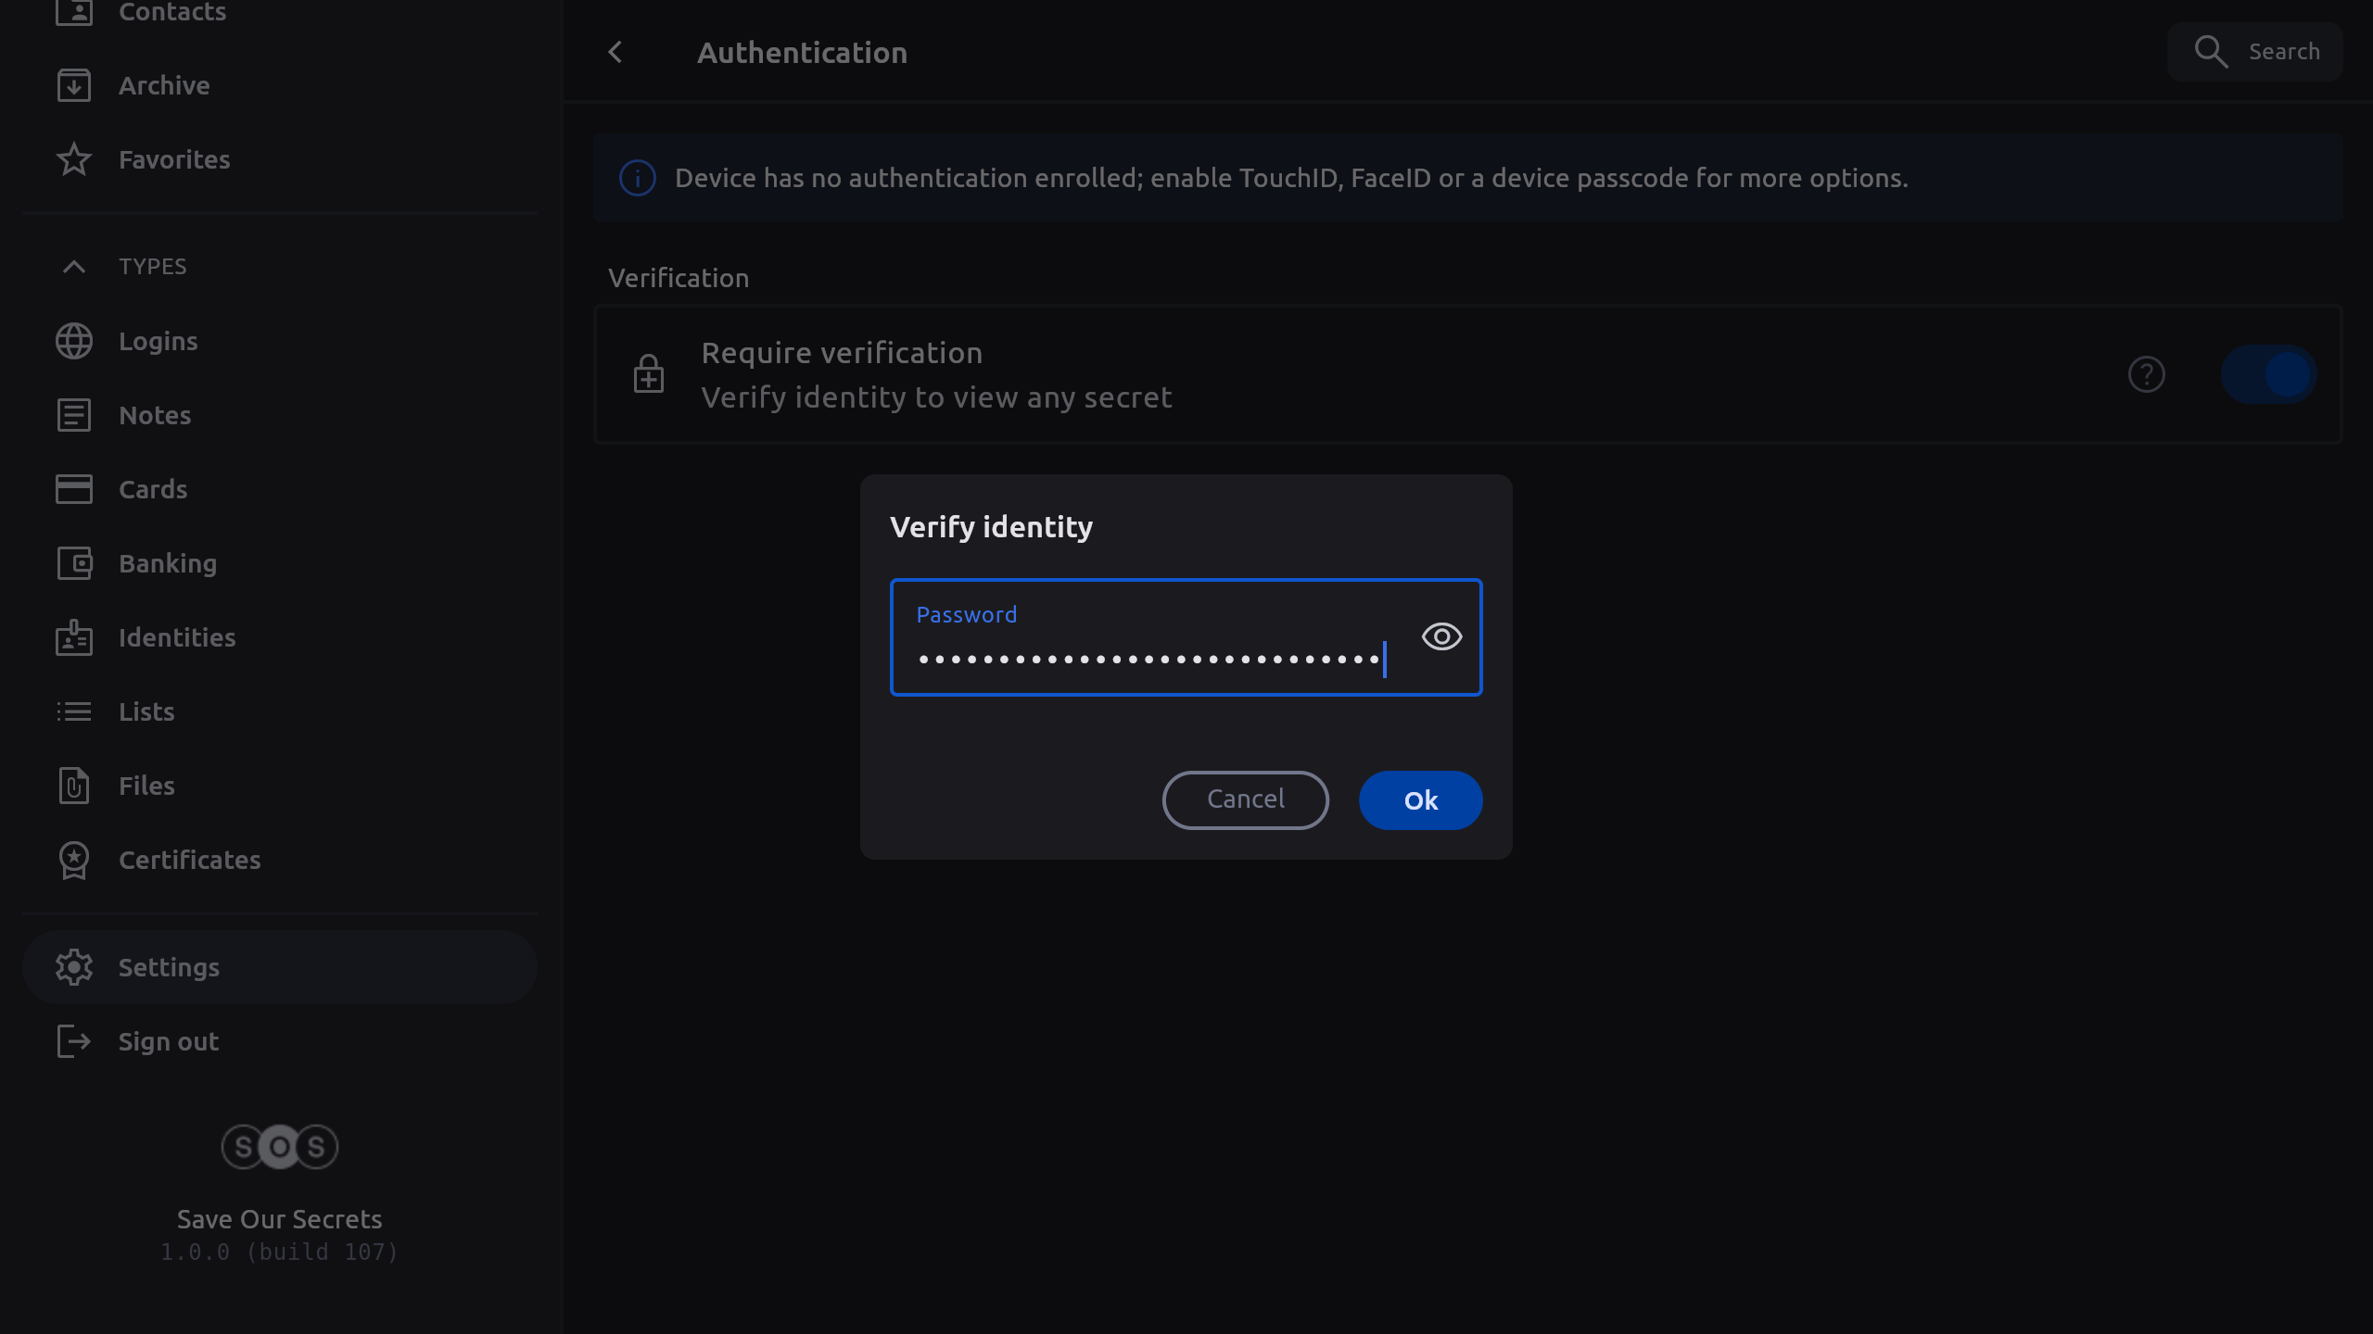Open the Search box

pos(2255,52)
